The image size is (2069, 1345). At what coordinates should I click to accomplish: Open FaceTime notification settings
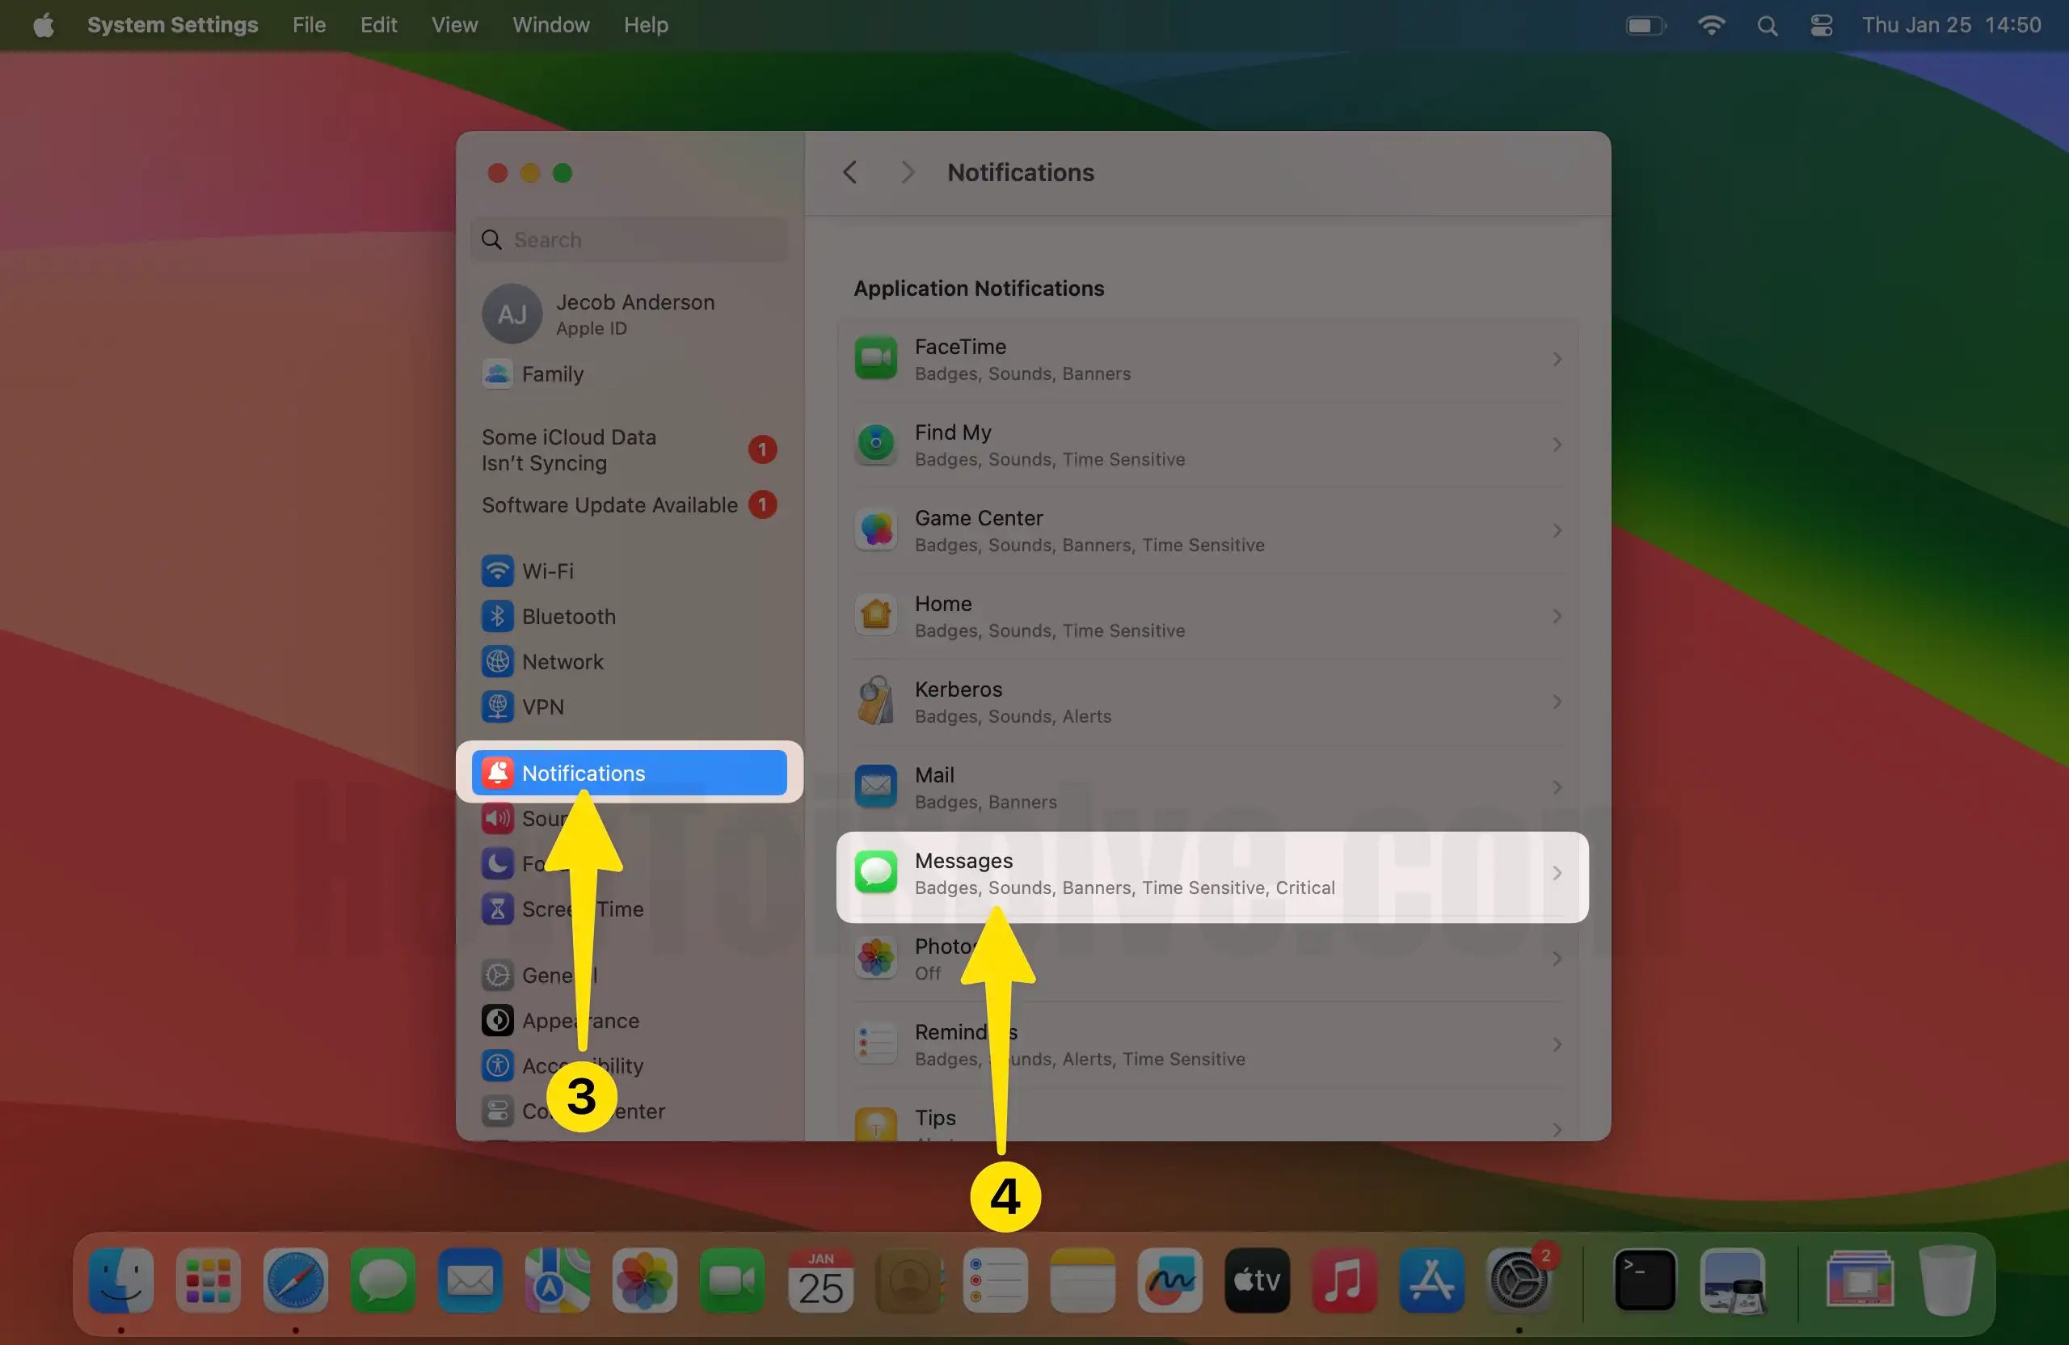(x=1207, y=359)
